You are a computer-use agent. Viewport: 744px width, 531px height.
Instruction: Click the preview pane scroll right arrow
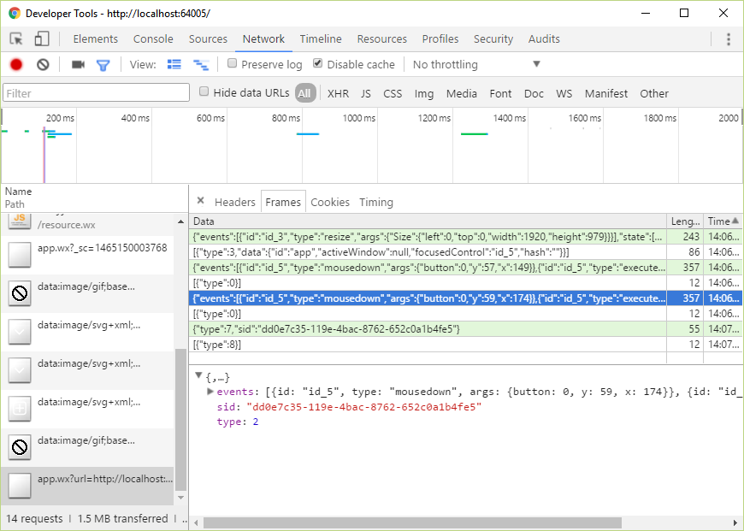735,522
